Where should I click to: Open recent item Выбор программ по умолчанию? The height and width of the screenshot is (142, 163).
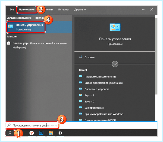coord(104,83)
